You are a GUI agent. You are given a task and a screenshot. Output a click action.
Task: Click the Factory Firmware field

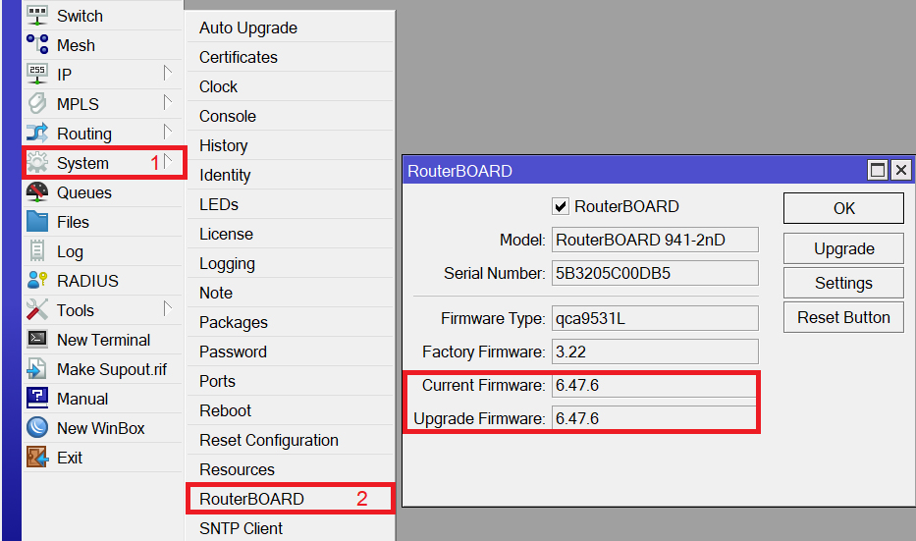(x=655, y=352)
